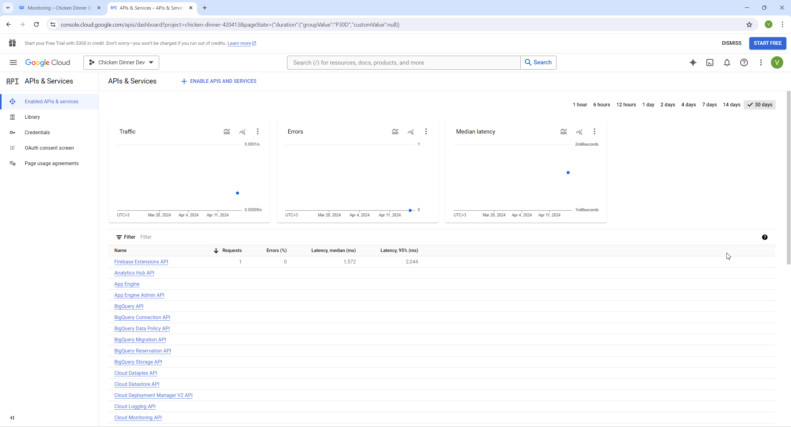
Task: Open Credentials in the sidebar
Action: pos(37,132)
